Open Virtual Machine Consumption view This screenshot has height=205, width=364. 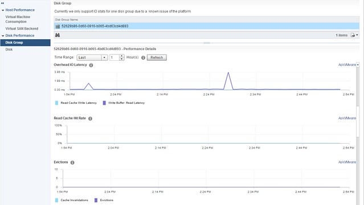click(x=18, y=19)
